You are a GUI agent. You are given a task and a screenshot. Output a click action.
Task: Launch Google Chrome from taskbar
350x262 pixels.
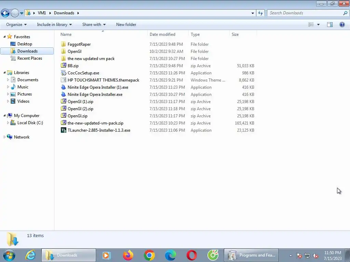click(x=149, y=255)
